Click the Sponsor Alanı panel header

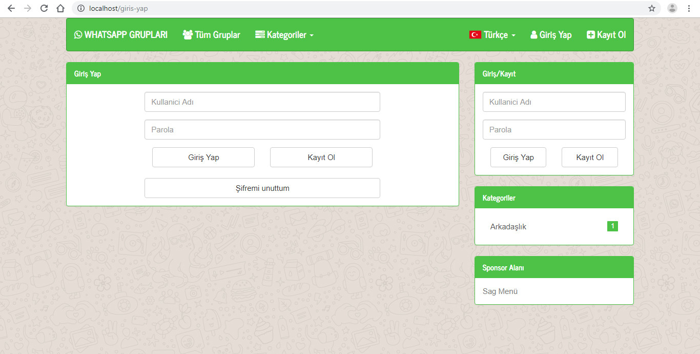[554, 267]
